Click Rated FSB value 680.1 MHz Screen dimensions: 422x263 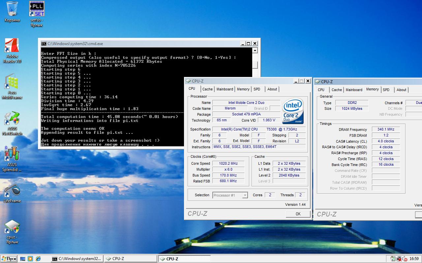click(x=228, y=181)
